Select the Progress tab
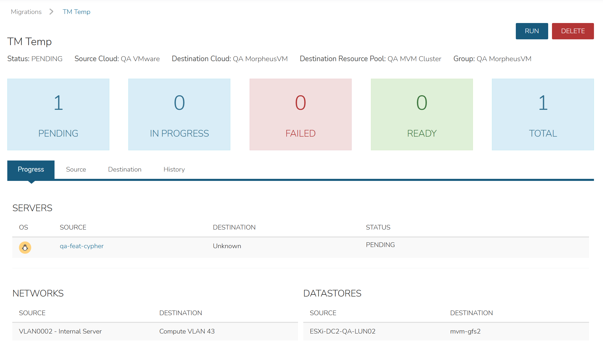Screen dimensions: 603x351 coord(31,170)
